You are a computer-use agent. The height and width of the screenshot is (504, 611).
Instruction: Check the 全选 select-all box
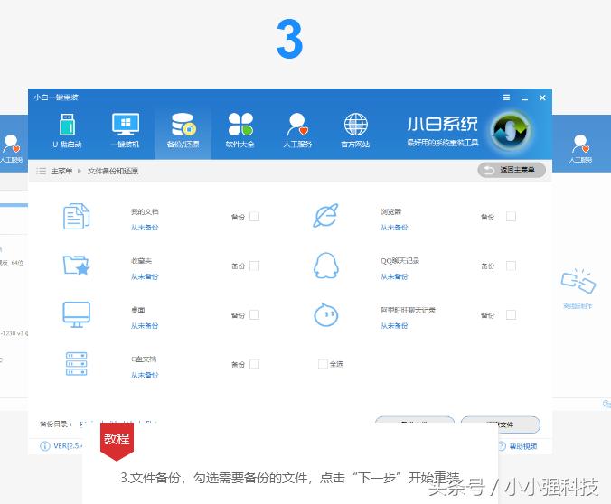pos(323,364)
